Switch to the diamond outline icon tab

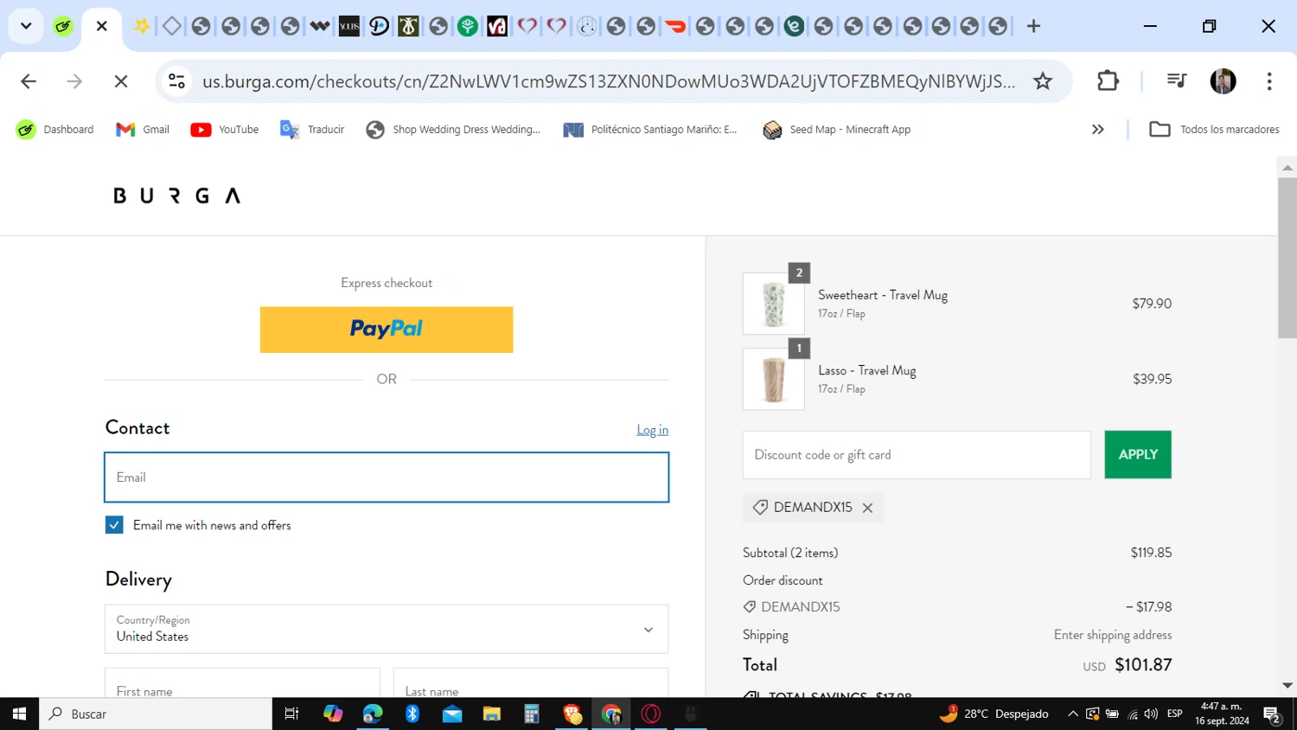coord(171,26)
